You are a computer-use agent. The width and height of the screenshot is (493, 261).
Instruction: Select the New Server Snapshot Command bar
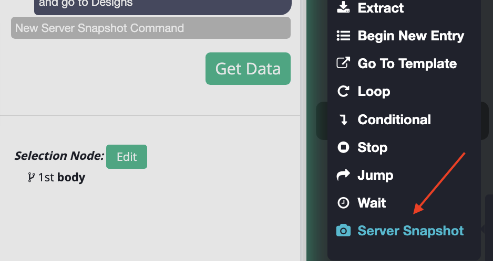(151, 28)
